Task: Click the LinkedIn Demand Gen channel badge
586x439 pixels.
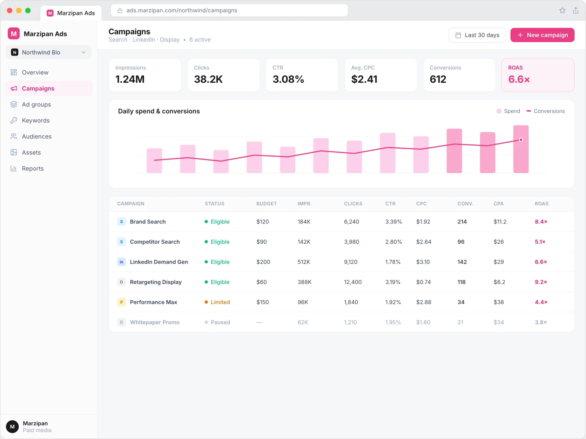Action: (122, 262)
